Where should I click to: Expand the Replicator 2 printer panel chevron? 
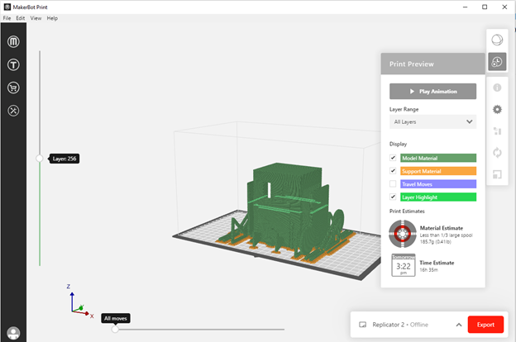(x=459, y=325)
